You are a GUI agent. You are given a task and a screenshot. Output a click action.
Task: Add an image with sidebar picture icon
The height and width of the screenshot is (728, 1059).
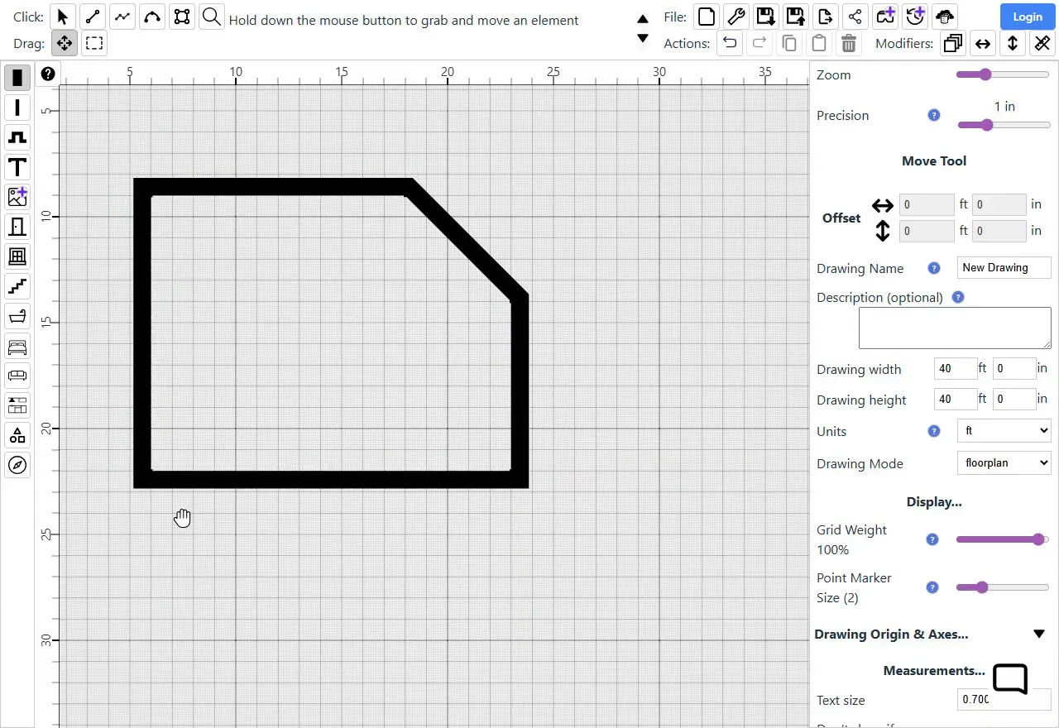pyautogui.click(x=17, y=197)
